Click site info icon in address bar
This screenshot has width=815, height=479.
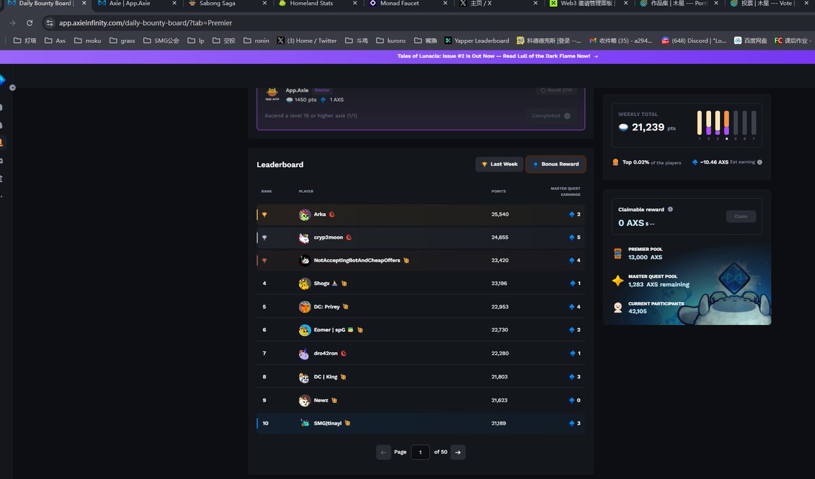pos(49,22)
